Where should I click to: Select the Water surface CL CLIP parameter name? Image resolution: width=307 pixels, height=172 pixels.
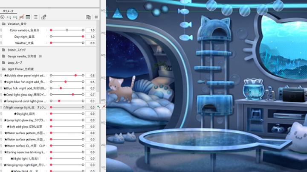(24, 146)
